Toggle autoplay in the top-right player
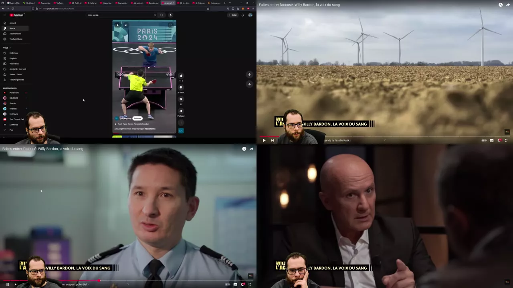This screenshot has height=288, width=513. point(484,140)
